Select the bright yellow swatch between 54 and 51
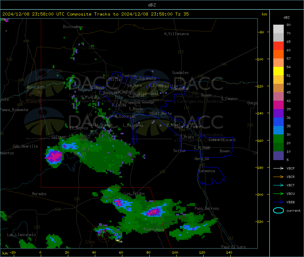Screen dimensions: 304x257 278,71
